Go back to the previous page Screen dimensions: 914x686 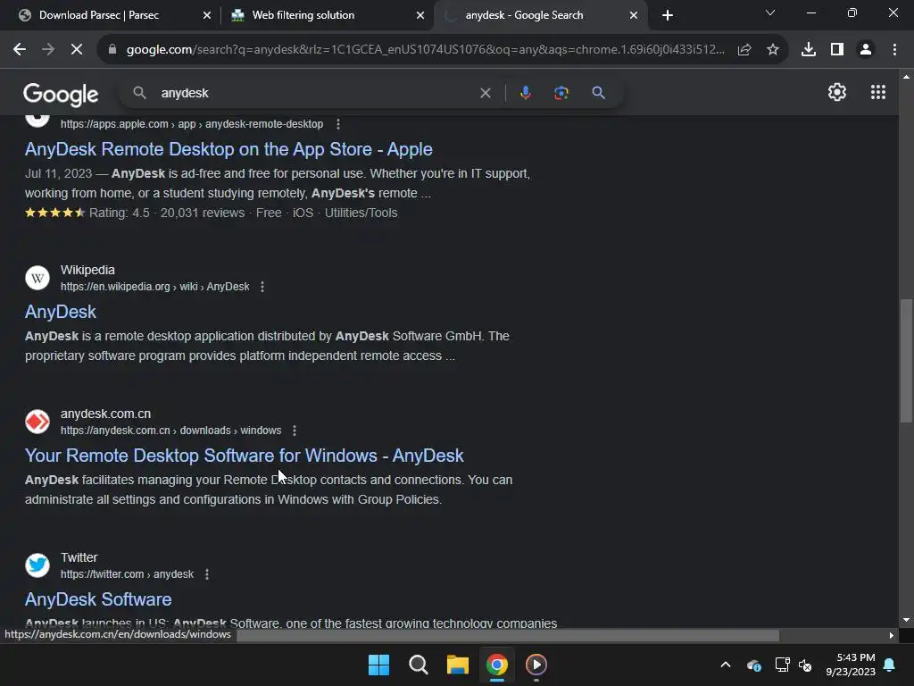[20, 50]
